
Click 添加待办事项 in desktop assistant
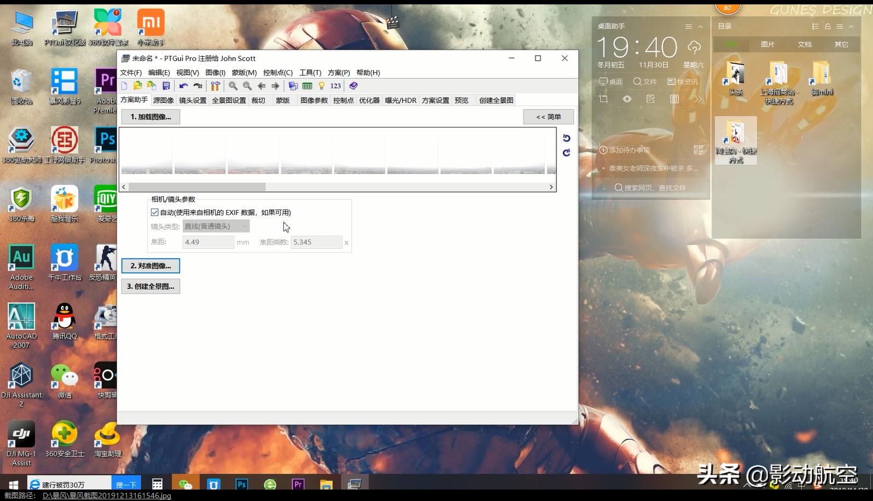(625, 150)
